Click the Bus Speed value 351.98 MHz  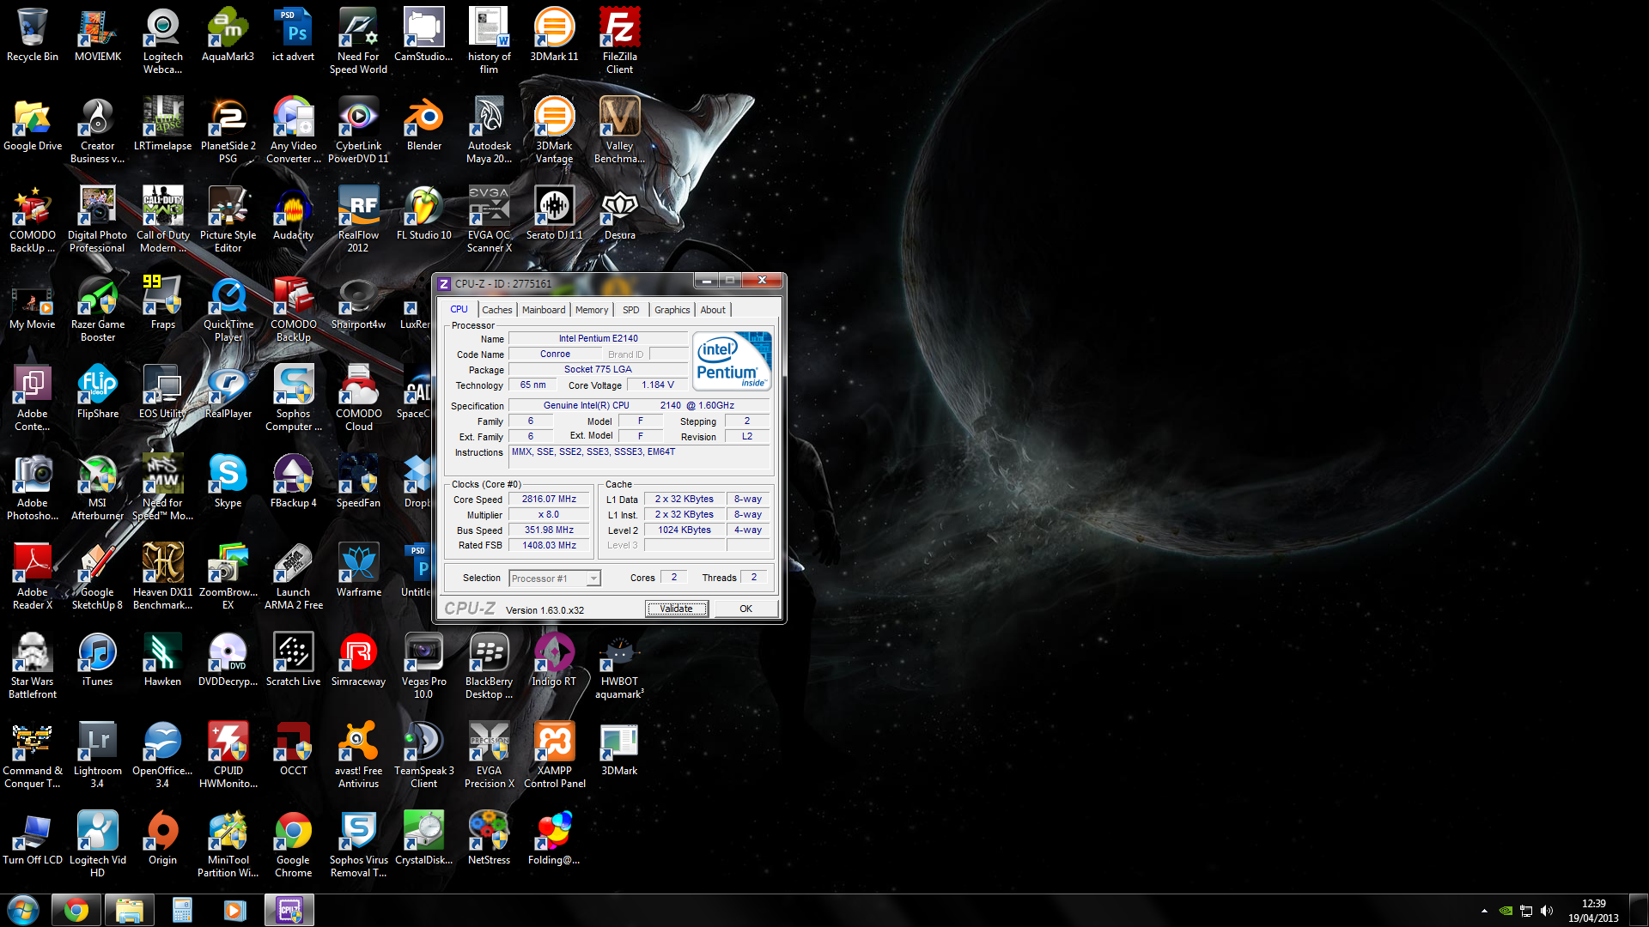[x=550, y=530]
